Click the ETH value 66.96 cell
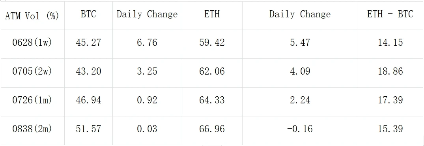 [212, 129]
